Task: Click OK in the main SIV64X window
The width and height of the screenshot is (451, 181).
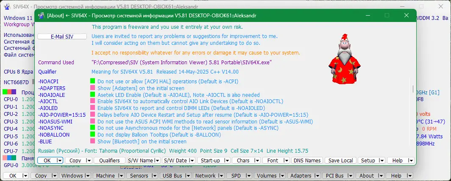Action: click(x=16, y=176)
